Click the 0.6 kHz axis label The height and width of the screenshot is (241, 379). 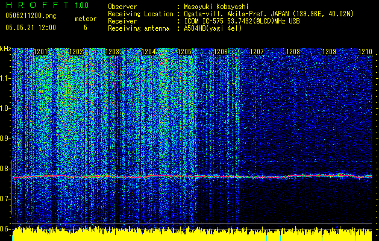click(5, 229)
